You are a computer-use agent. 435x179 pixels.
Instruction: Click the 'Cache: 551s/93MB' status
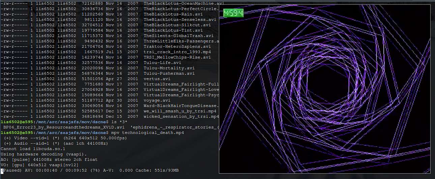(x=157, y=170)
